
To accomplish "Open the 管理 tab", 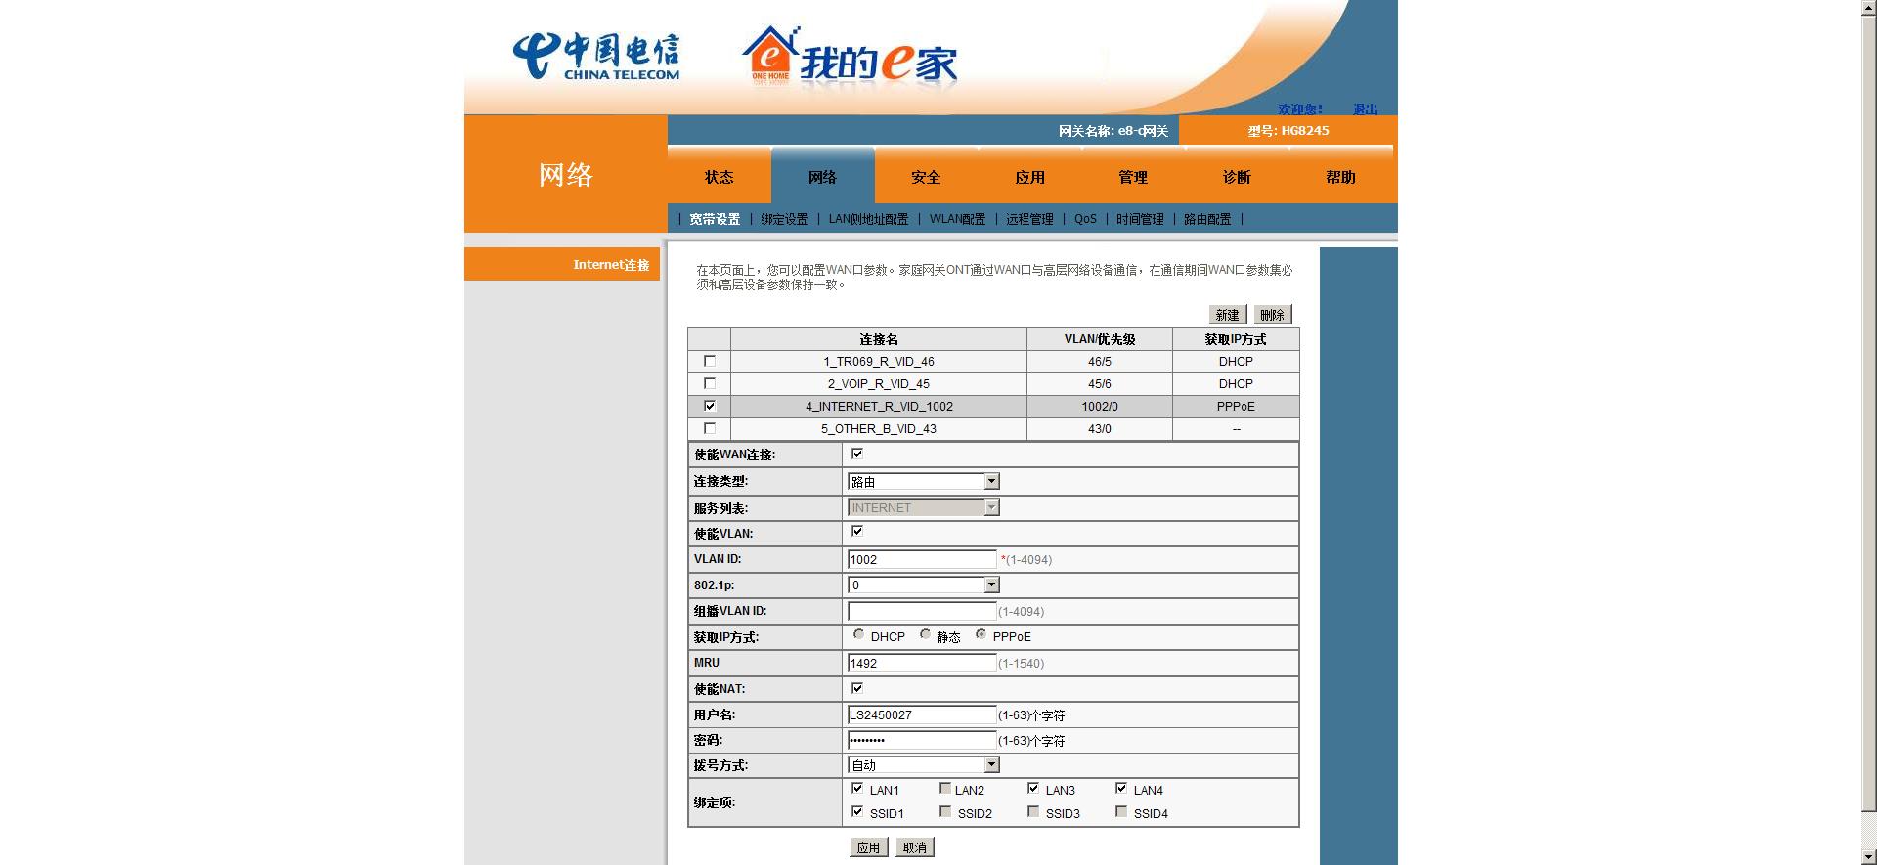I will pyautogui.click(x=1133, y=177).
